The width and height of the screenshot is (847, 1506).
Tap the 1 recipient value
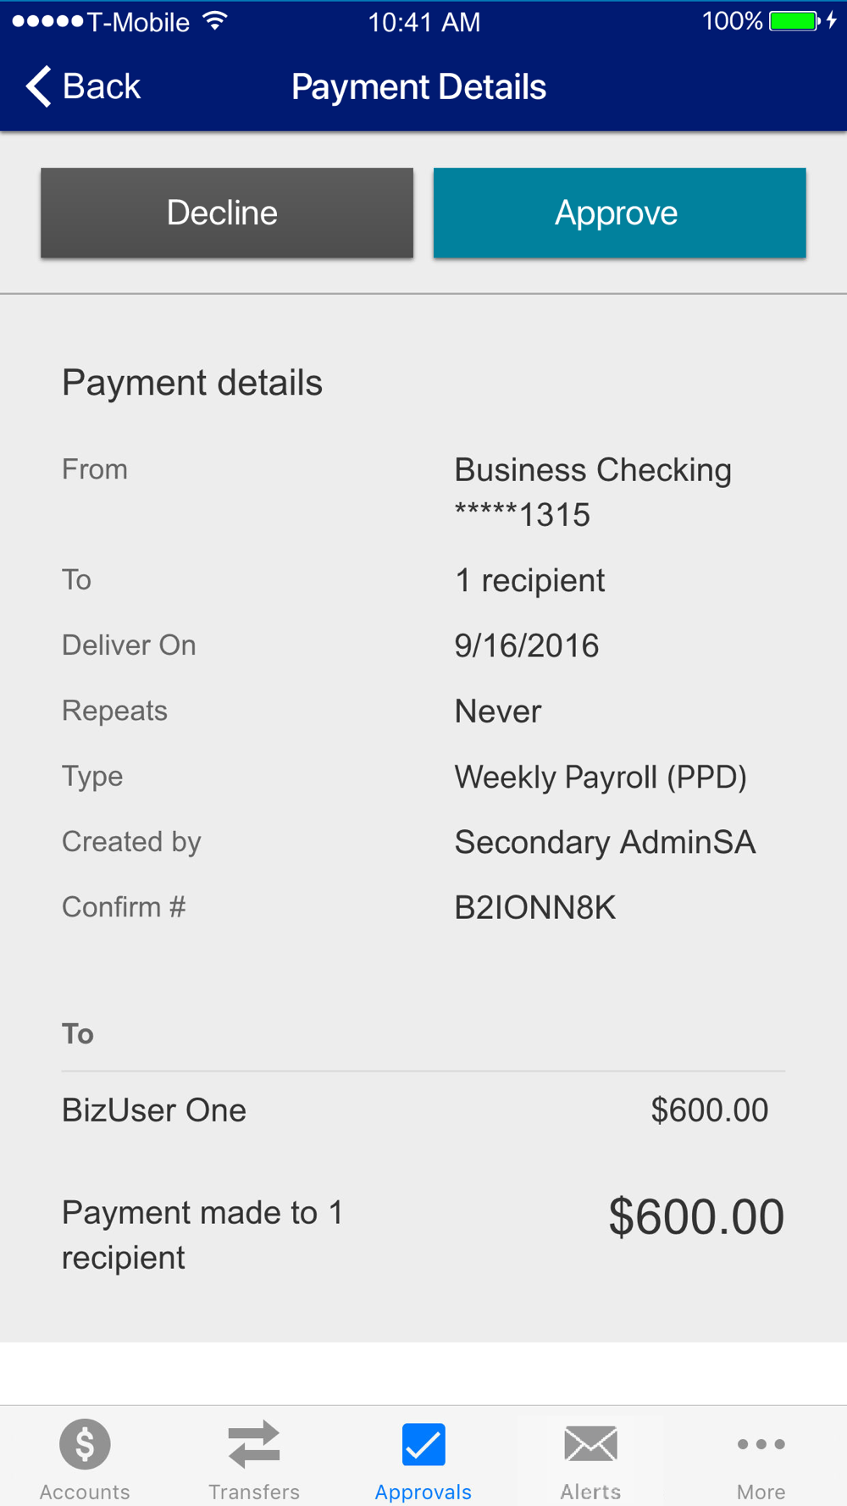(x=529, y=581)
